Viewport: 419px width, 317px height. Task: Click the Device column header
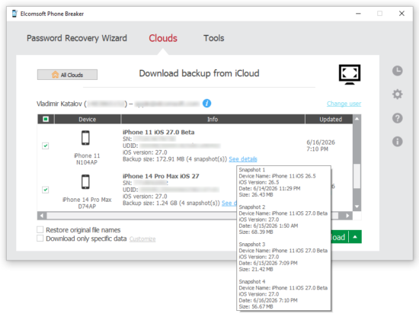[x=88, y=119]
